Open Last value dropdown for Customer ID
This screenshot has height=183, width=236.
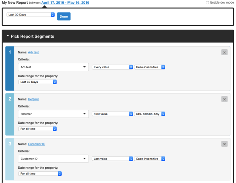click(112, 159)
